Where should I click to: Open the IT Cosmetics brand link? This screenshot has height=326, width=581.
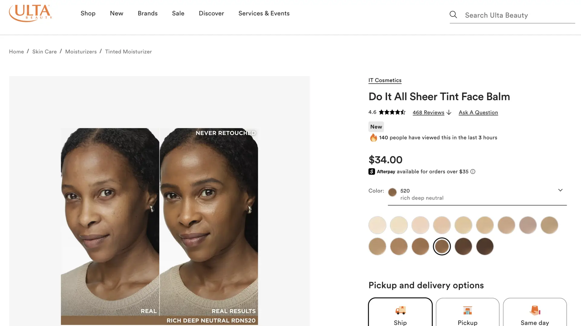(385, 80)
